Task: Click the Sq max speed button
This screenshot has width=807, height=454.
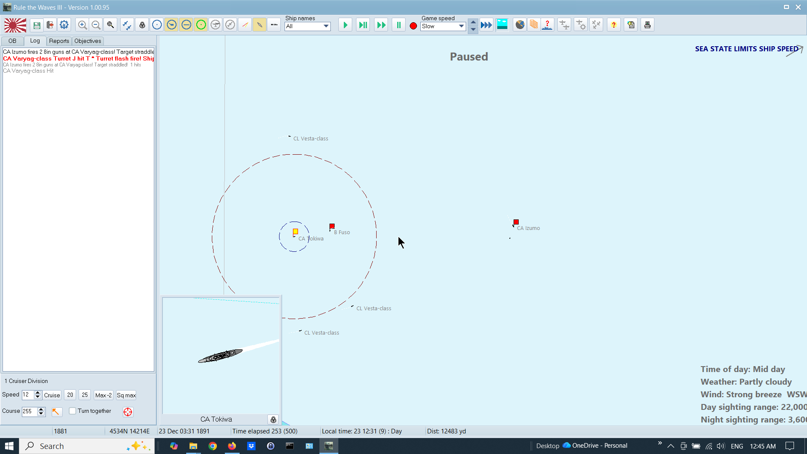Action: (x=126, y=395)
